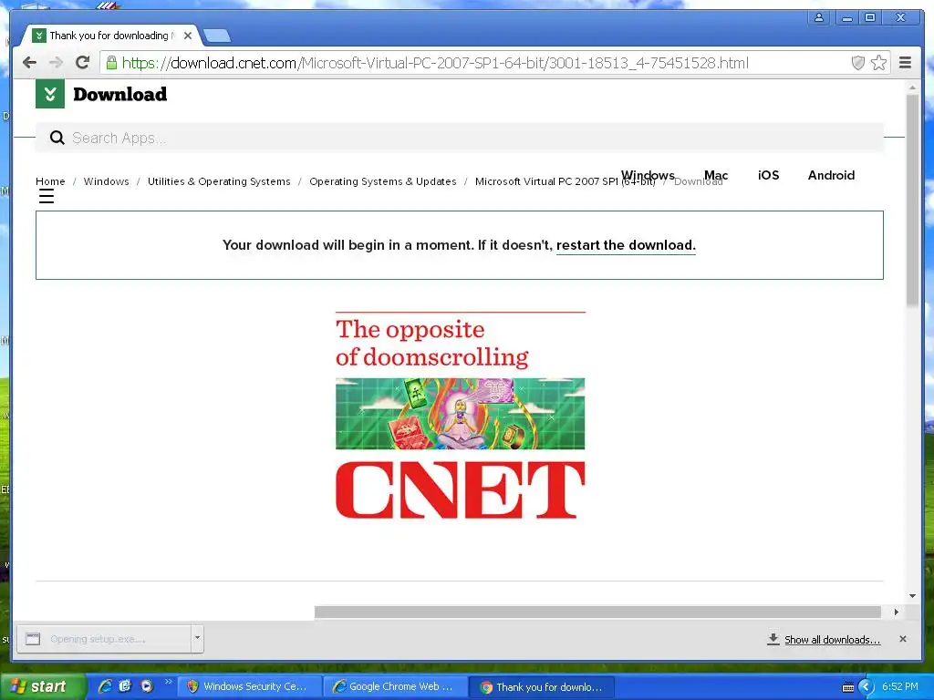The height and width of the screenshot is (700, 934).
Task: Select the 'Thank you for downloading' tab
Action: tap(112, 36)
